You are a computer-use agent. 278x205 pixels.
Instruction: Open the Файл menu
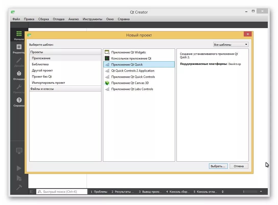pyautogui.click(x=16, y=19)
